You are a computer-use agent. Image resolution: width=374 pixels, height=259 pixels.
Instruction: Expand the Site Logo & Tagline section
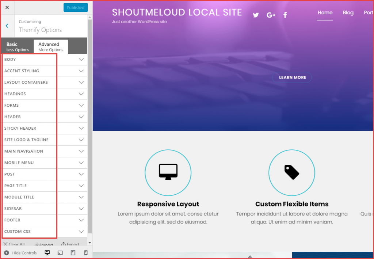pos(44,140)
